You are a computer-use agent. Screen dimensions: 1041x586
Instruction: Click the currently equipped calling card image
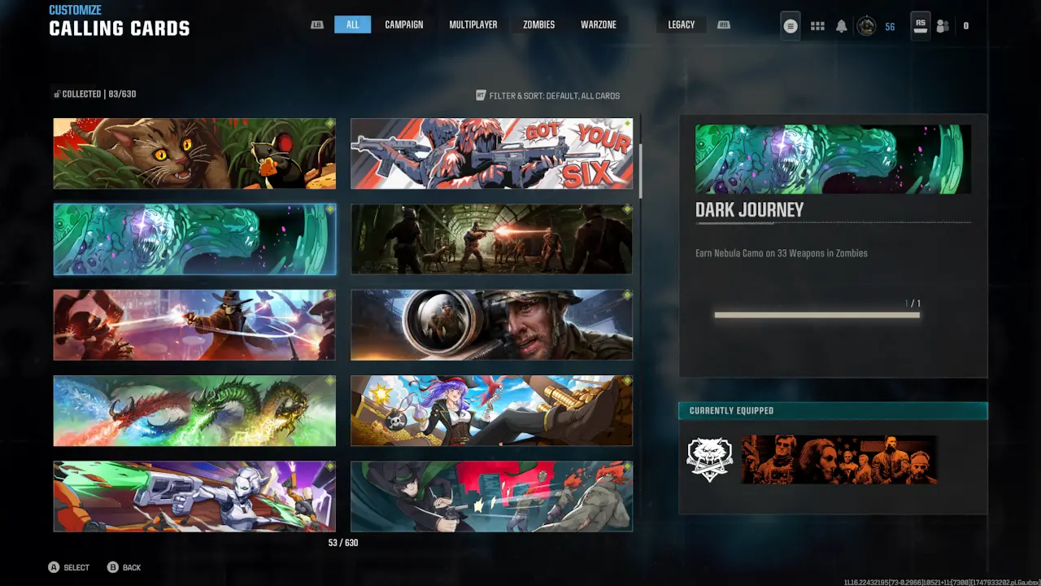click(839, 460)
